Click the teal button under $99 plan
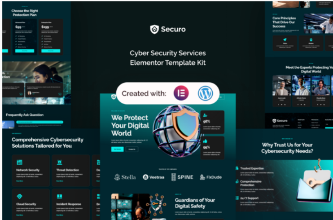333x220 pixels. coord(25,51)
